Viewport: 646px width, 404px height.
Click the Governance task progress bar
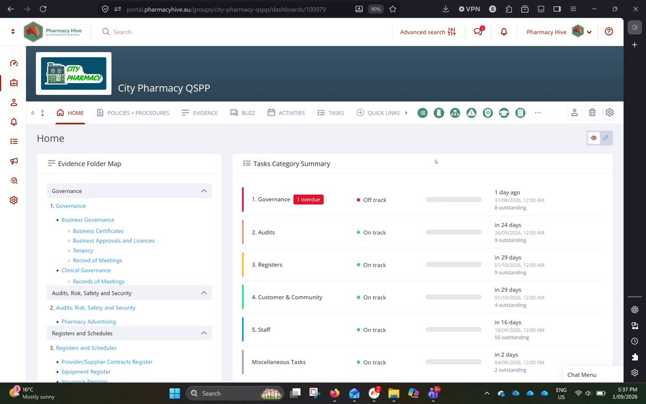[453, 200]
